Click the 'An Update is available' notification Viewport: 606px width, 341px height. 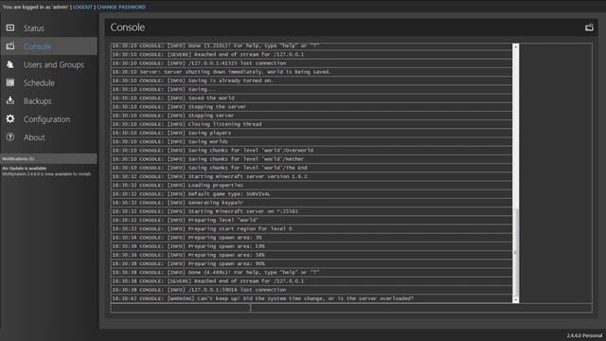tap(46, 170)
